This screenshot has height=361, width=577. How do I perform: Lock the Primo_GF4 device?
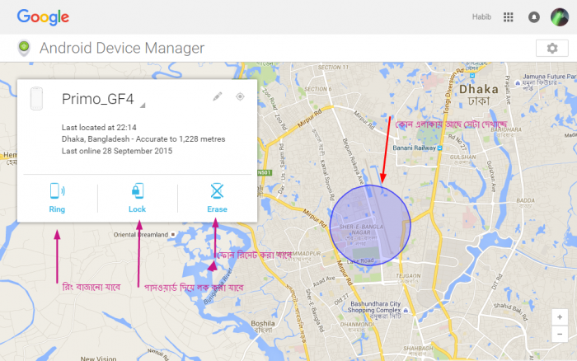(138, 198)
